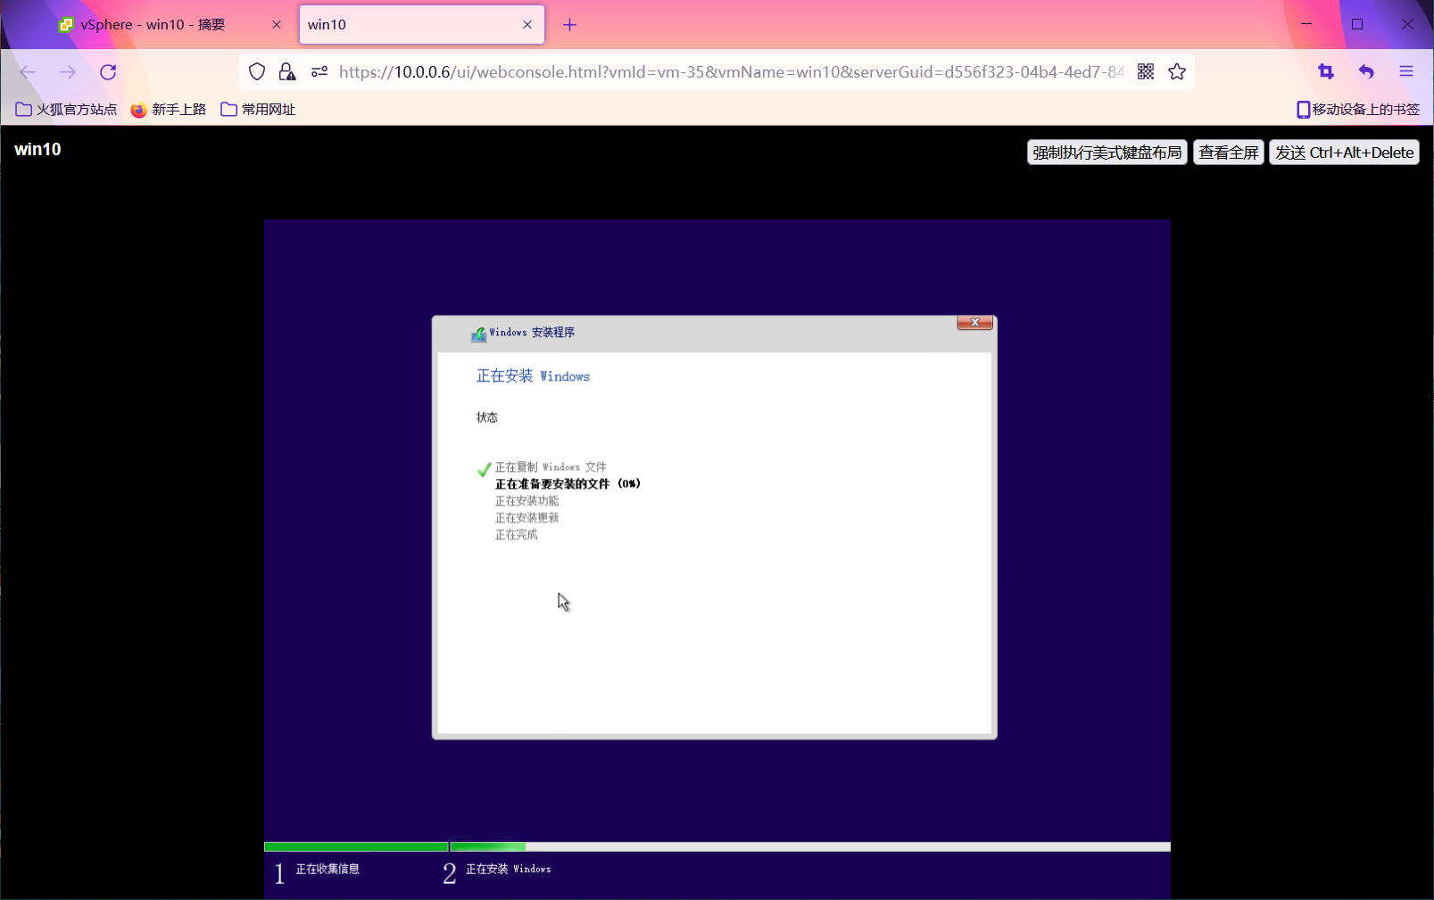Screen dimensions: 1434x900
Task: Open the 常用网址 bookmark folder
Action: click(258, 110)
